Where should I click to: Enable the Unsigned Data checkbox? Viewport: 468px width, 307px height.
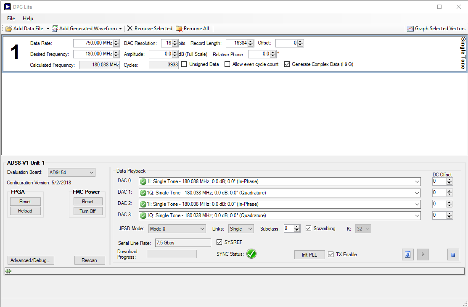184,64
